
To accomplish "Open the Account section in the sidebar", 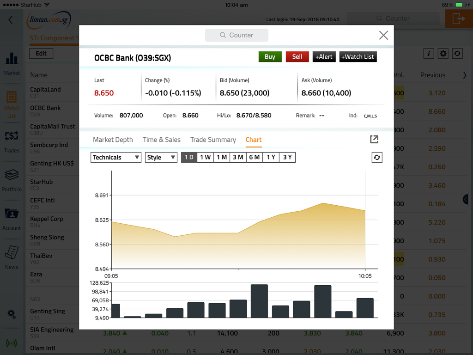I will pos(12,217).
